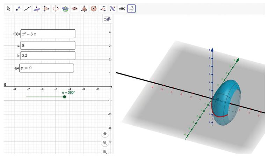Click the b: input field showing 2.3

pyautogui.click(x=48, y=56)
